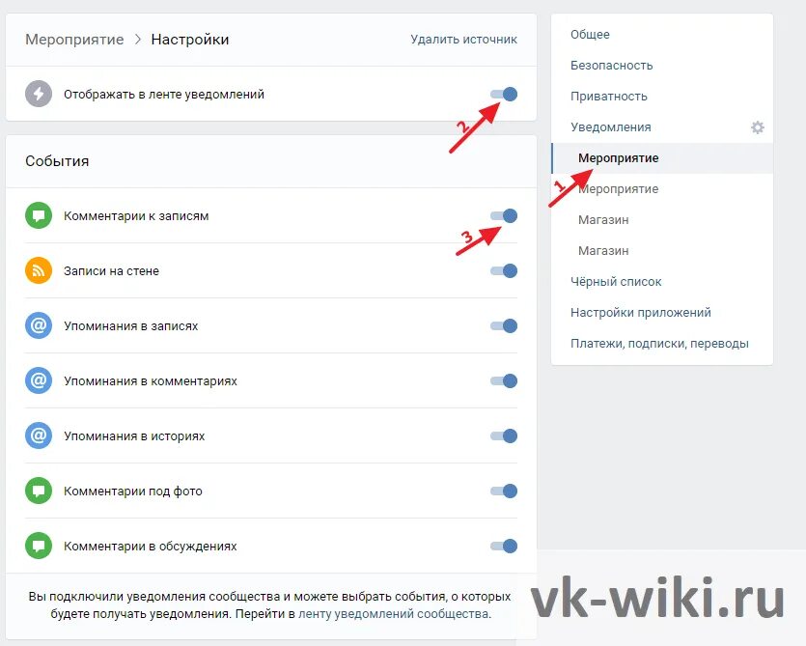Toggle the Комментарии под фото switch

click(504, 491)
